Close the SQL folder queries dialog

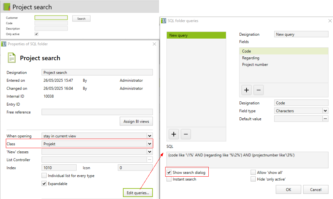330,21
